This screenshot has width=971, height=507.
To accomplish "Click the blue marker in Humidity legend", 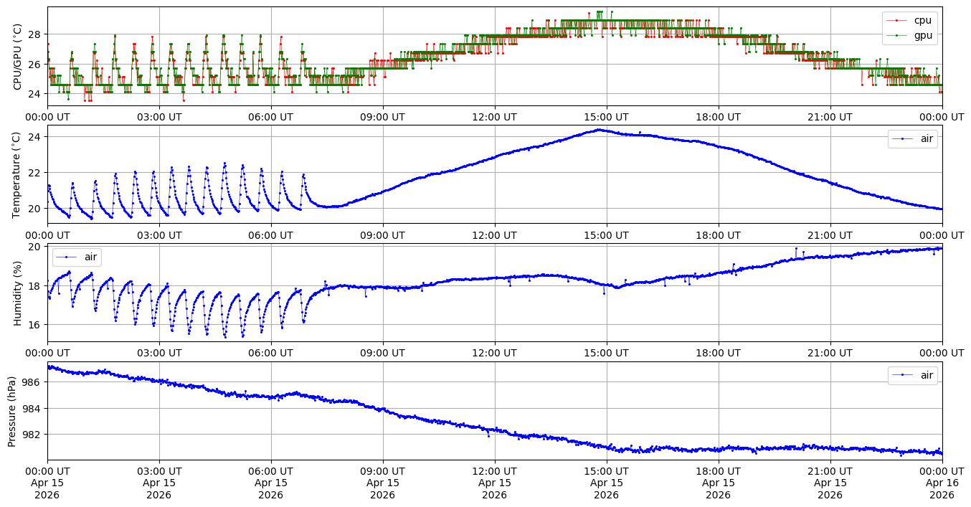I will [67, 257].
